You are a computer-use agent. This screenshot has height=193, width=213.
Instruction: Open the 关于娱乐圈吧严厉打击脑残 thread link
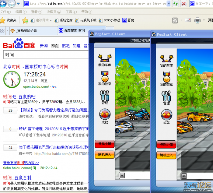tap(54, 147)
